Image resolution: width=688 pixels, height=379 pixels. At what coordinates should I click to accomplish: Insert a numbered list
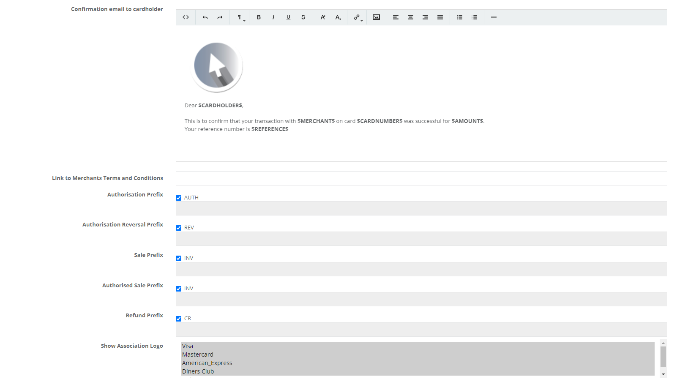475,17
